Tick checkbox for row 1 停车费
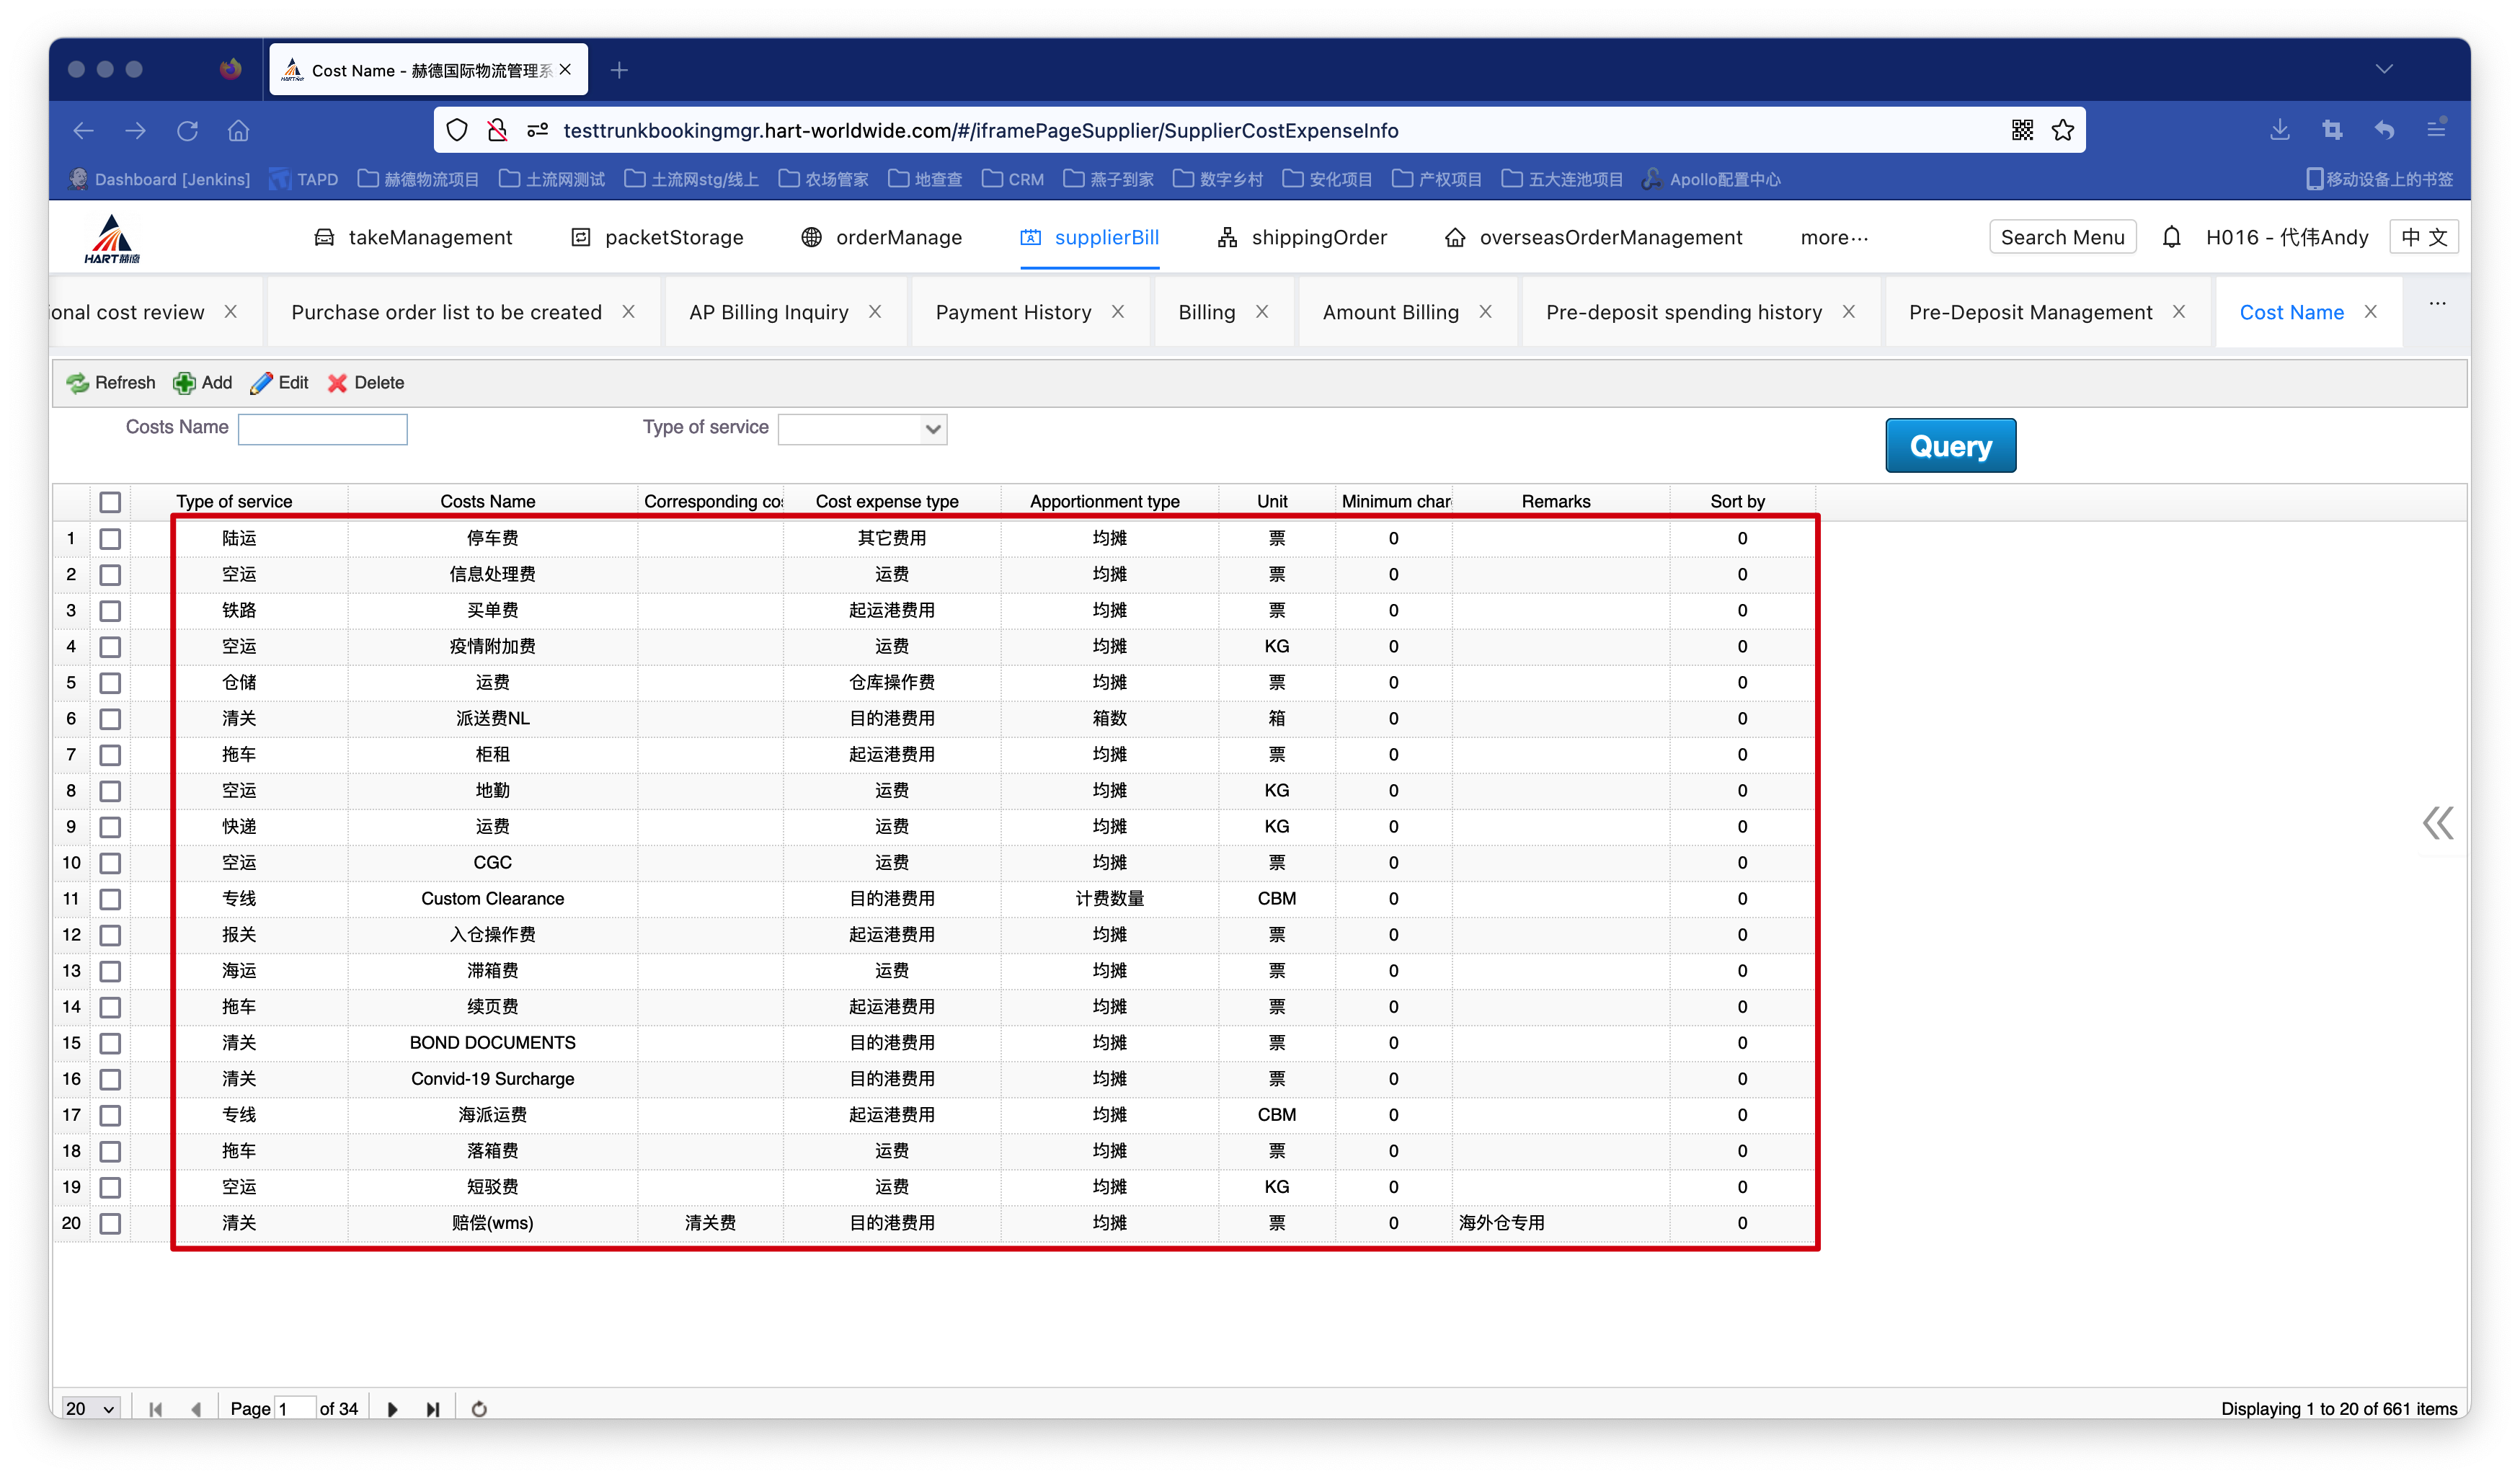2520x1479 pixels. tap(110, 539)
